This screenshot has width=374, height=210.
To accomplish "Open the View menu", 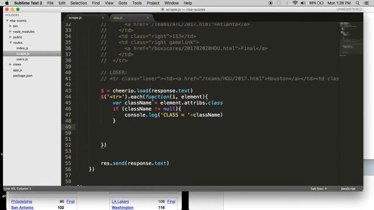I will coord(109,3).
